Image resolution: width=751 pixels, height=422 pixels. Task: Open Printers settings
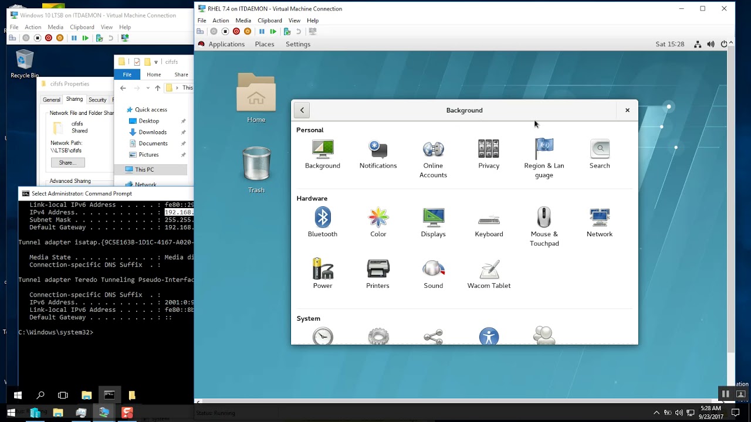point(378,274)
